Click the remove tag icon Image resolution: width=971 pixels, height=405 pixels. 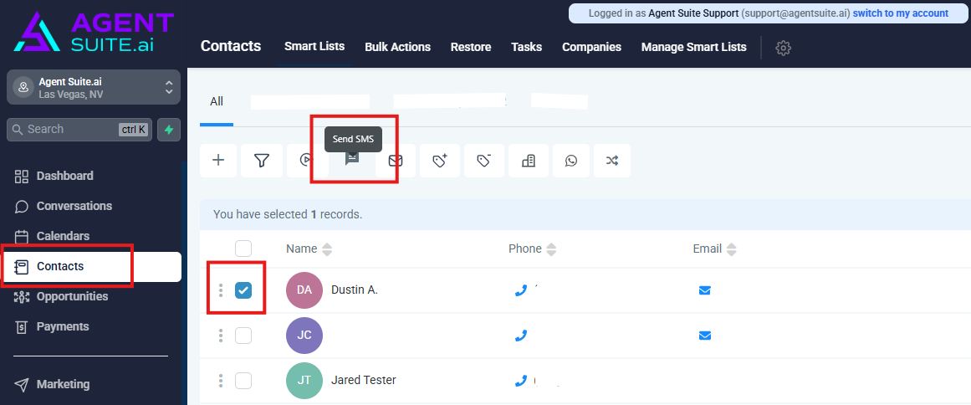pos(483,161)
